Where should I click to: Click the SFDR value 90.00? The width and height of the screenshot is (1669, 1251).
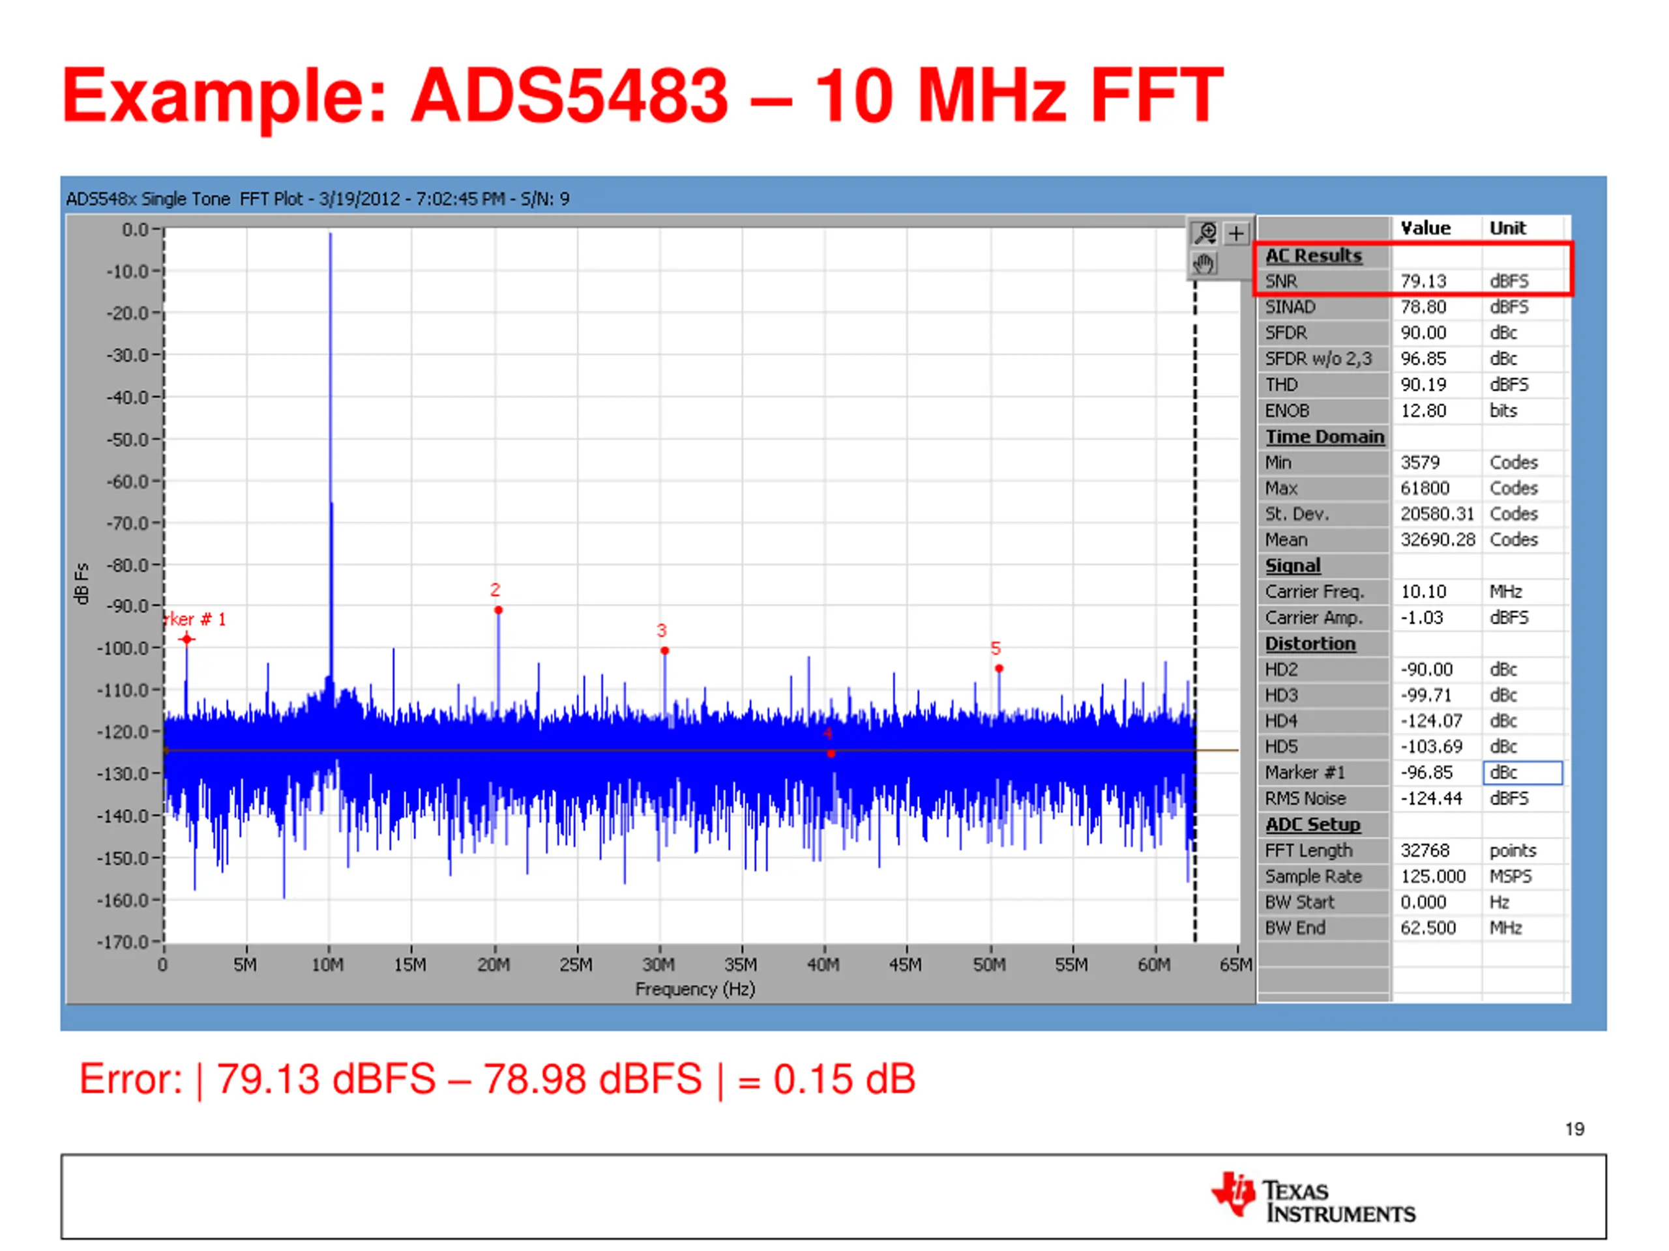1423,332
